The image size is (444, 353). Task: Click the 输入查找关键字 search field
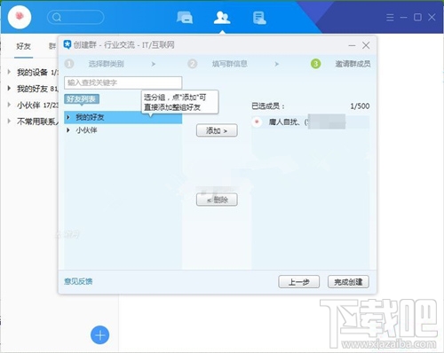point(123,82)
